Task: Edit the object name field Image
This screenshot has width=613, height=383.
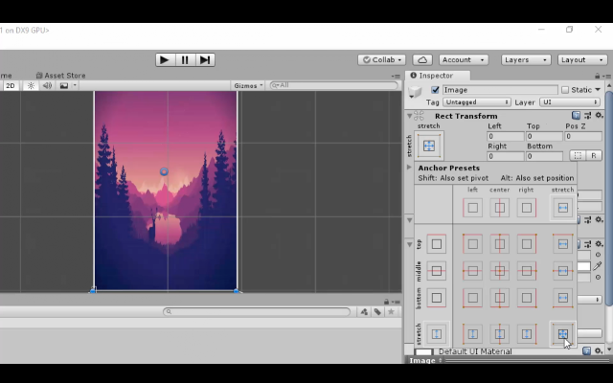Action: click(500, 90)
